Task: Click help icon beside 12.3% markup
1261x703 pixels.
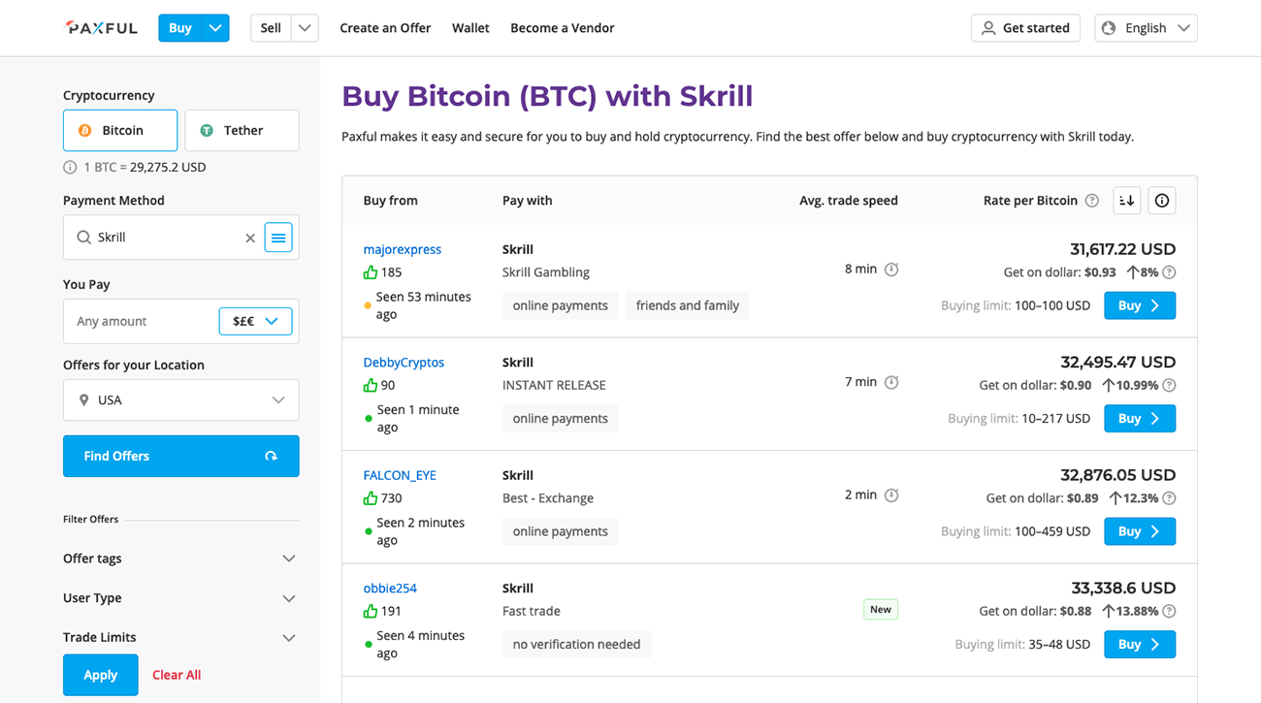Action: [1169, 498]
